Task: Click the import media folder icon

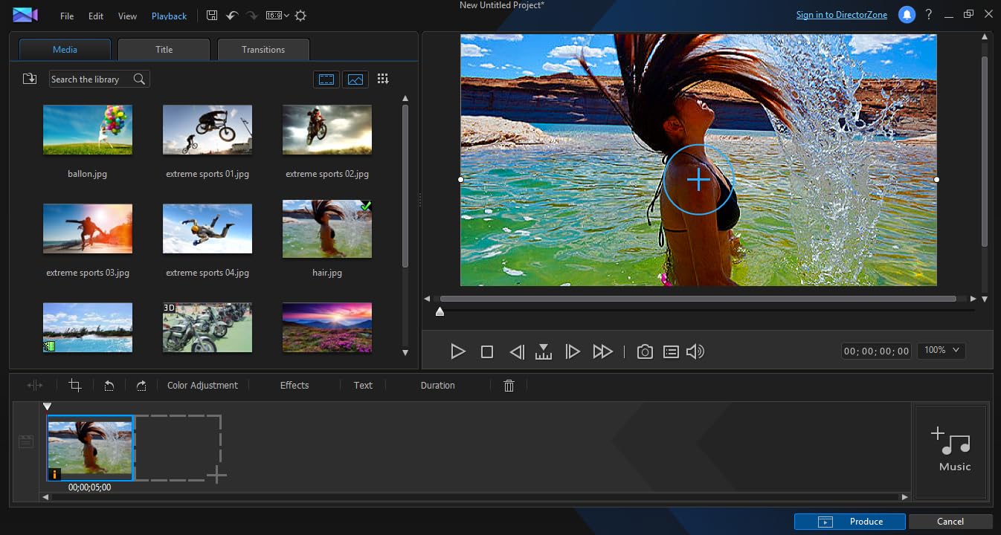Action: tap(30, 79)
